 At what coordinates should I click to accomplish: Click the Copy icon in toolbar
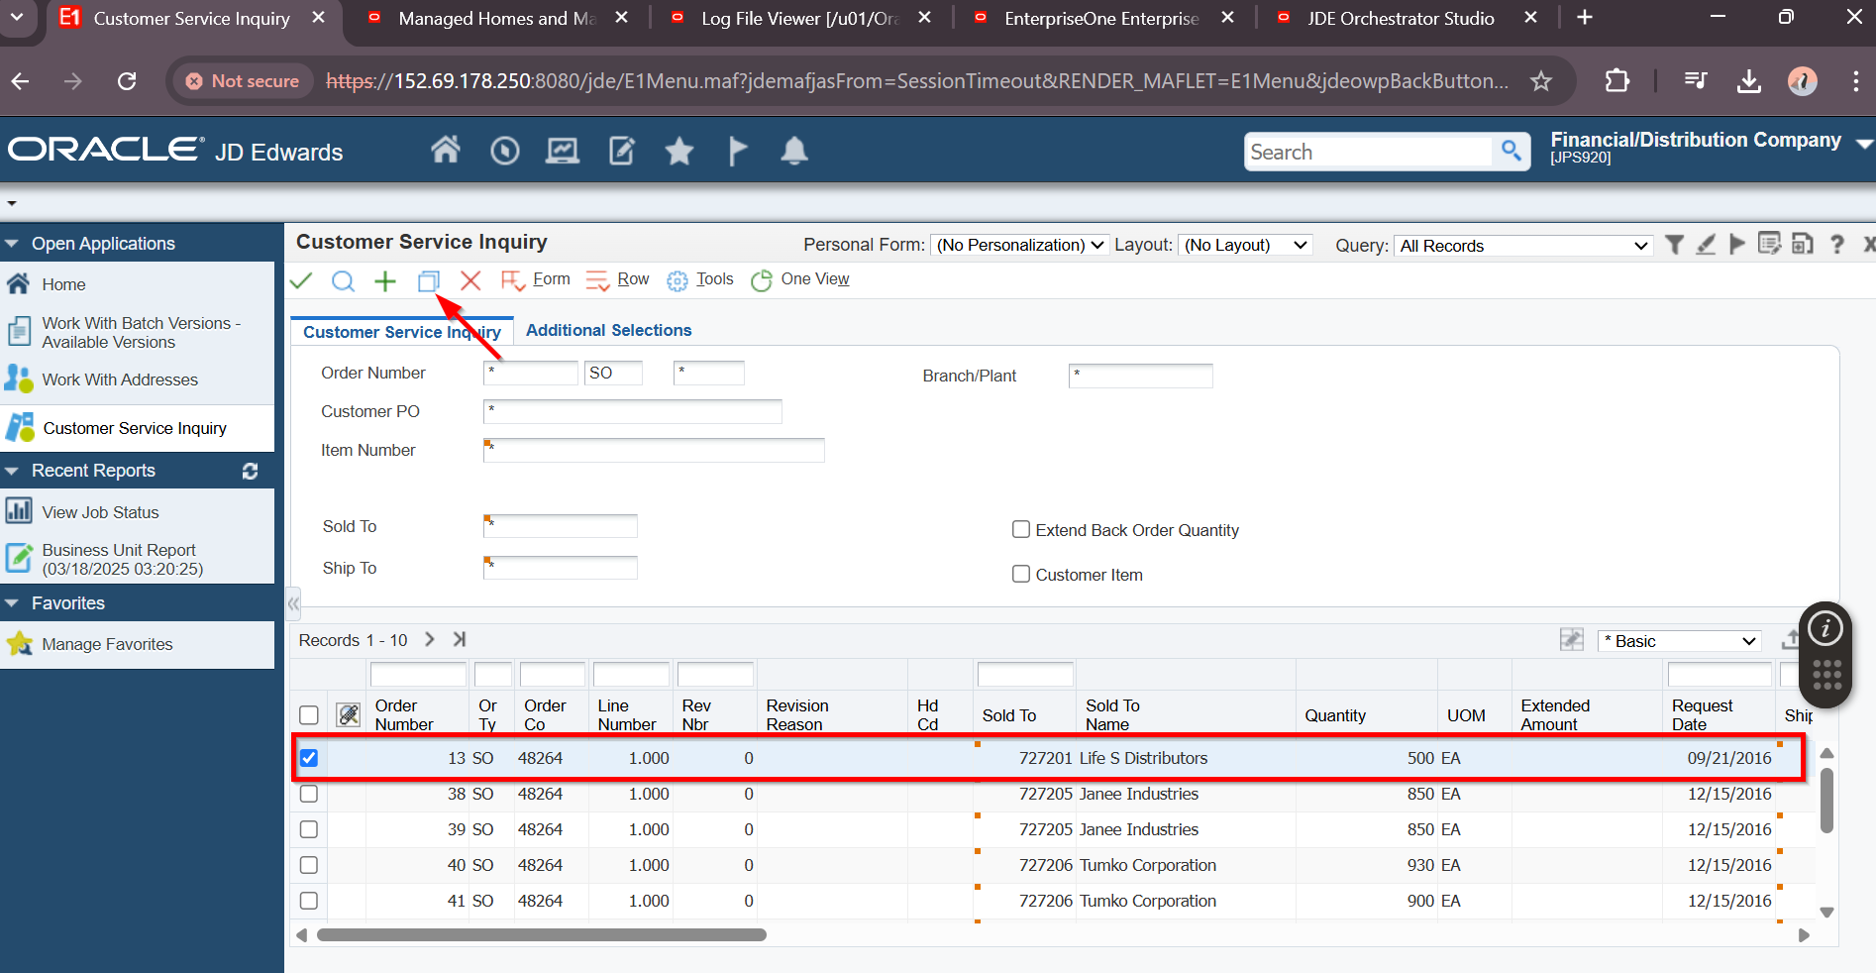[428, 281]
